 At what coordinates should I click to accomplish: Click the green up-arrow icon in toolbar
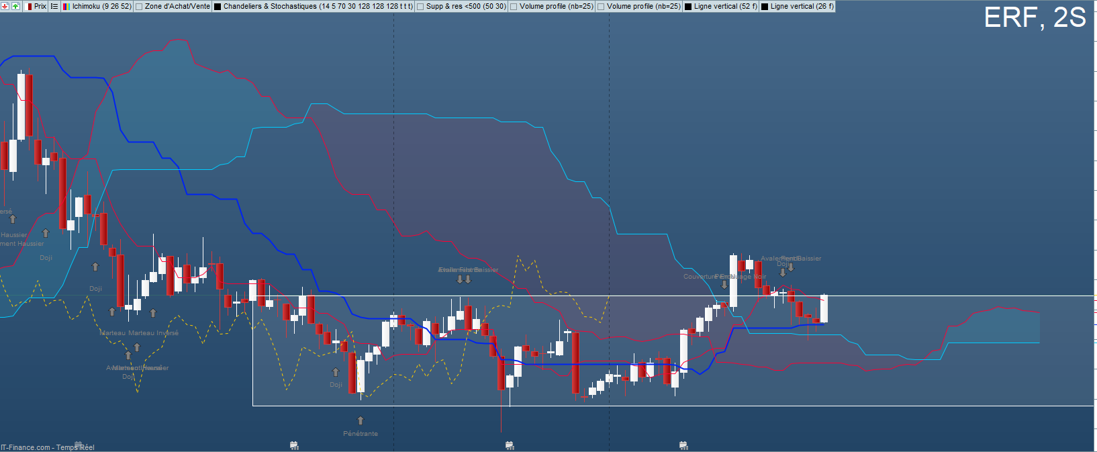(x=15, y=6)
